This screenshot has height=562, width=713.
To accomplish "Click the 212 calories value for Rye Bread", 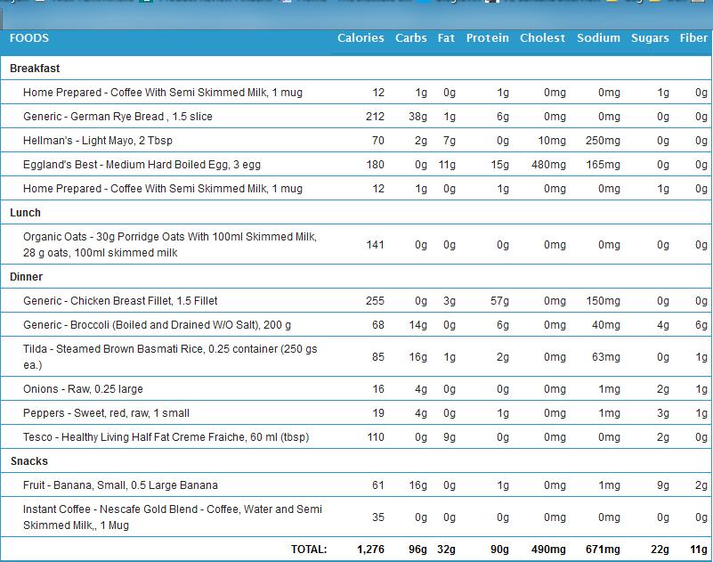I will coord(375,117).
